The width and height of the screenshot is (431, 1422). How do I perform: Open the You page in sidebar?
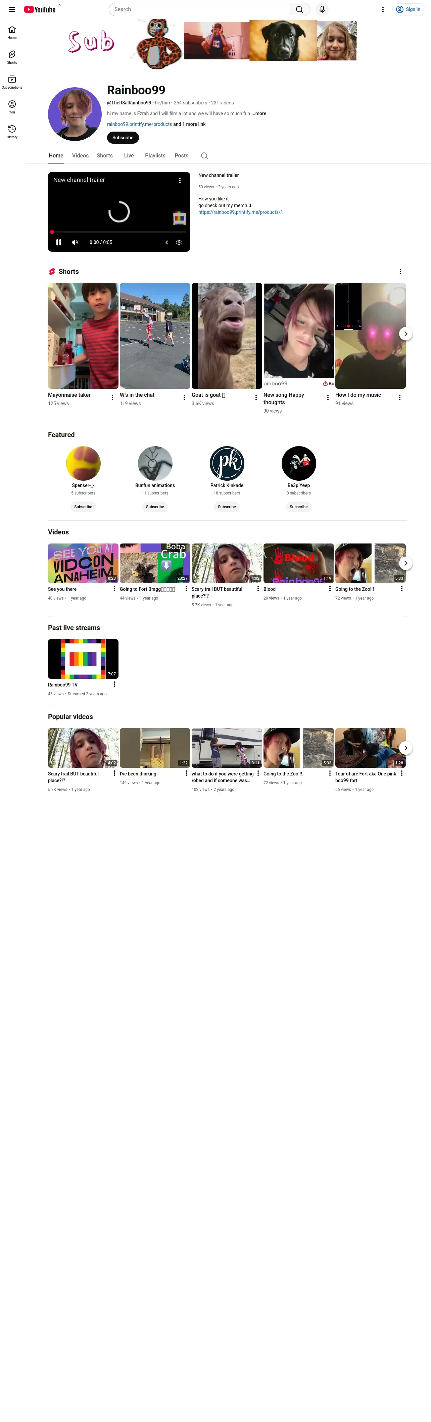(x=12, y=106)
